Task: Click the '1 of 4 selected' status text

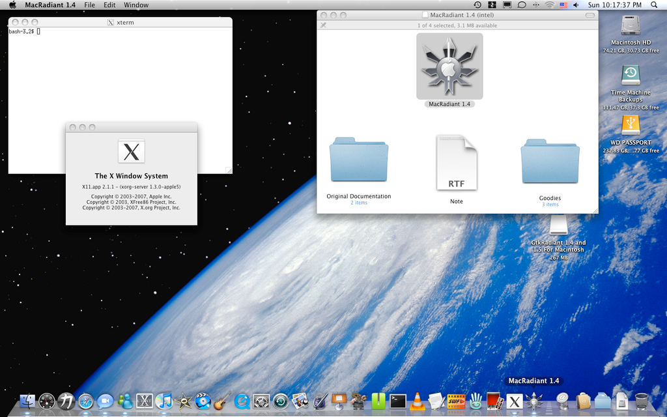Action: click(457, 25)
